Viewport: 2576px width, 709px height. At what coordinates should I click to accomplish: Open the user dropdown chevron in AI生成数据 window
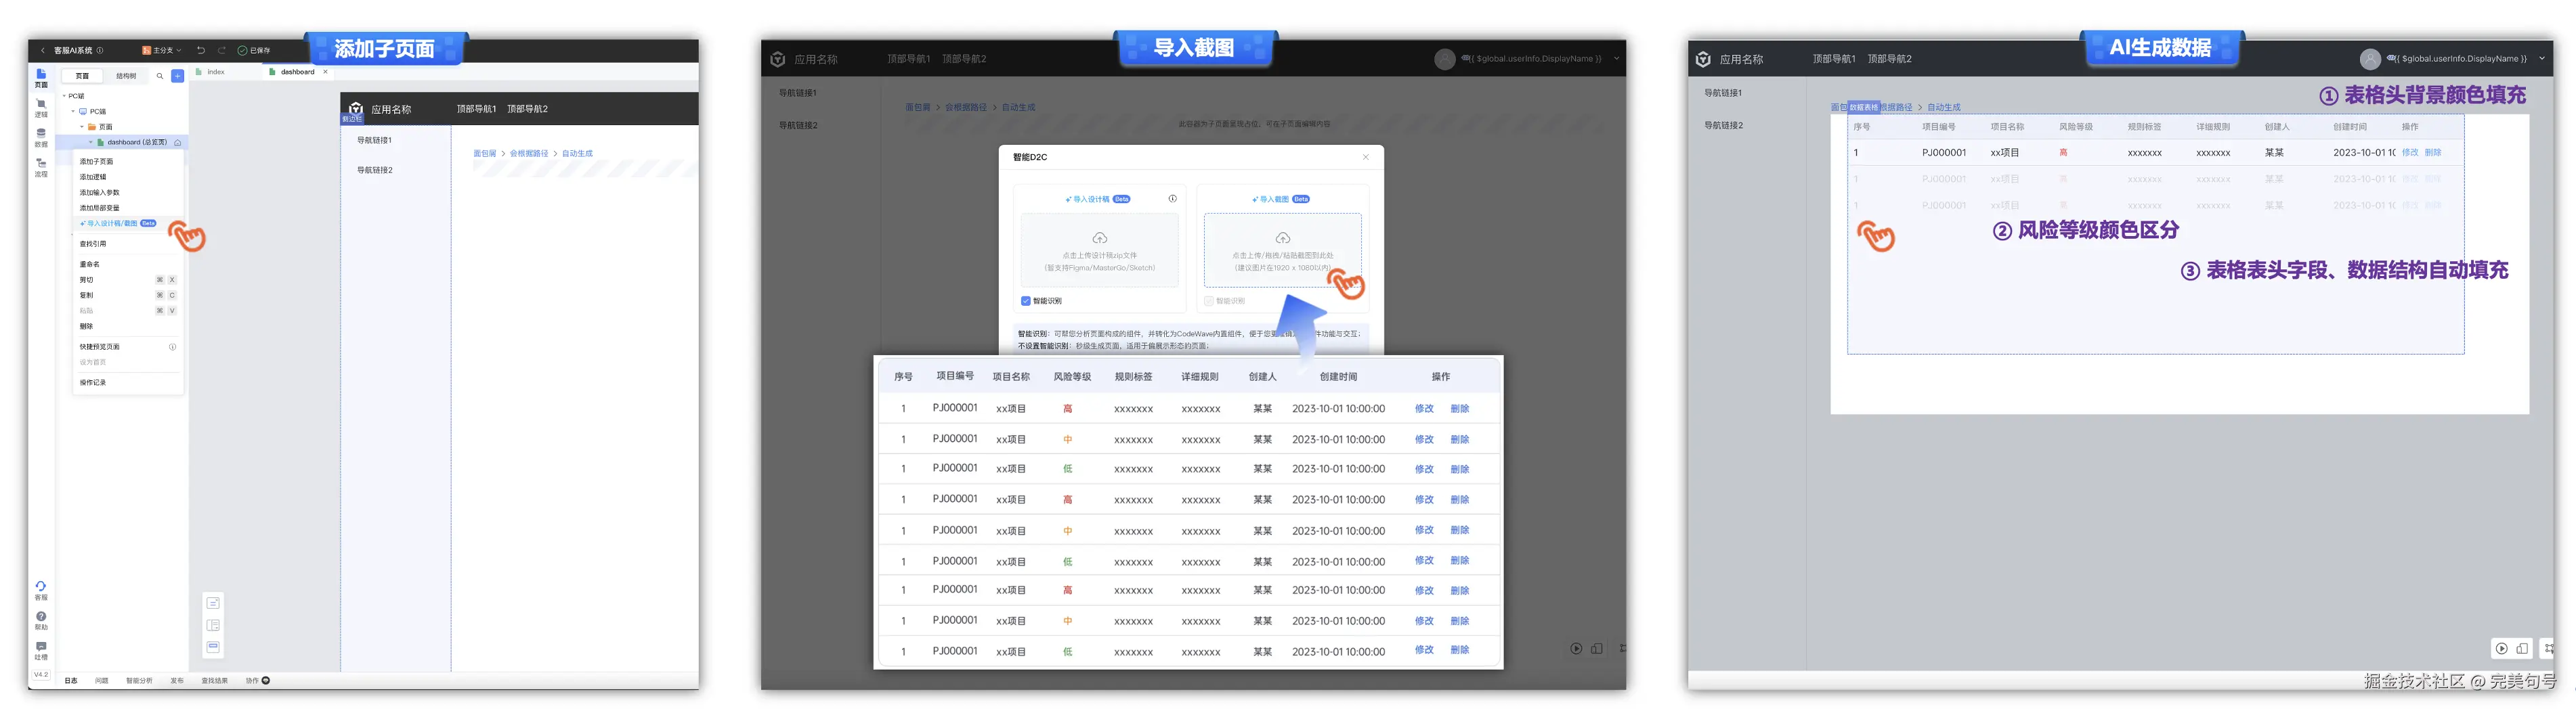coord(2542,59)
